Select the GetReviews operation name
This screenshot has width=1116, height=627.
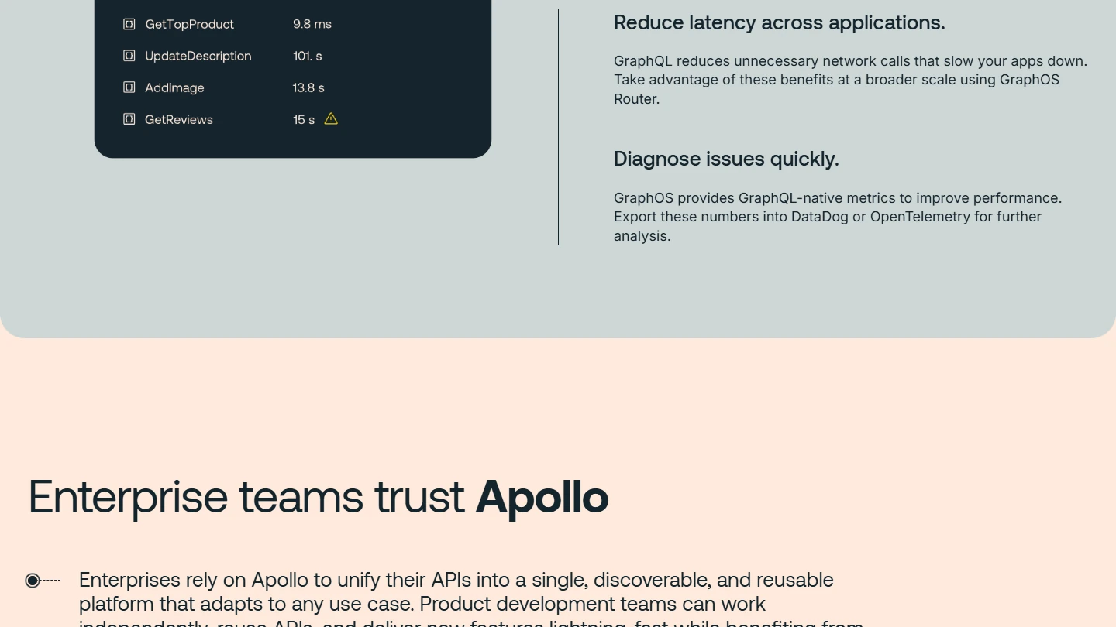click(x=178, y=119)
